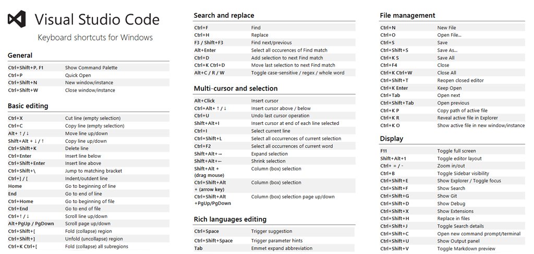The image size is (534, 254).
Task: Click the 'Show Command Palette' row text
Action: click(x=91, y=68)
